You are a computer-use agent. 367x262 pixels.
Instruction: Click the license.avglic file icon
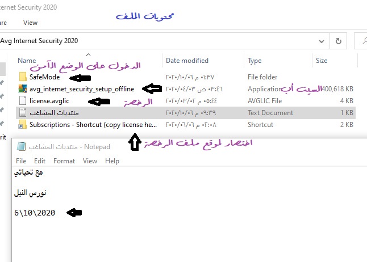pyautogui.click(x=23, y=100)
